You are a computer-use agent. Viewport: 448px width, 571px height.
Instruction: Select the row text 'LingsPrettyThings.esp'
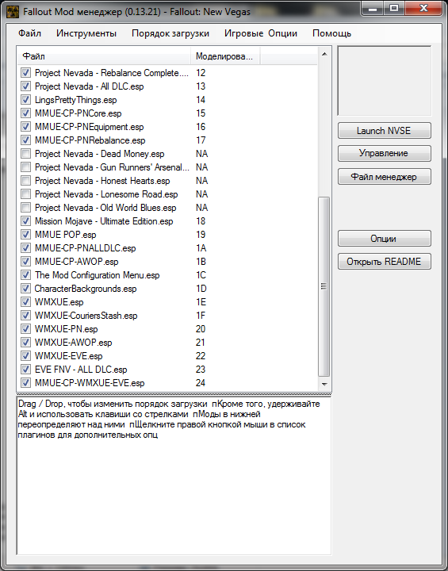point(76,100)
